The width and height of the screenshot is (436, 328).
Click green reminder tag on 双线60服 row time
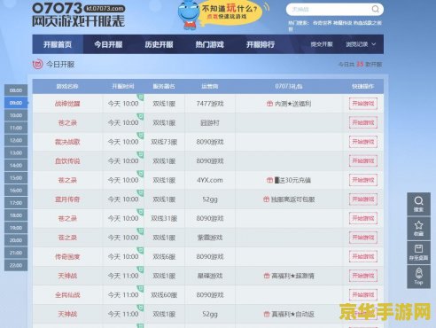point(141,288)
